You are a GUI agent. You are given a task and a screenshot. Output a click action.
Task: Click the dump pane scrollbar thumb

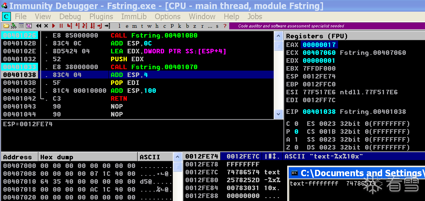pyautogui.click(x=178, y=166)
